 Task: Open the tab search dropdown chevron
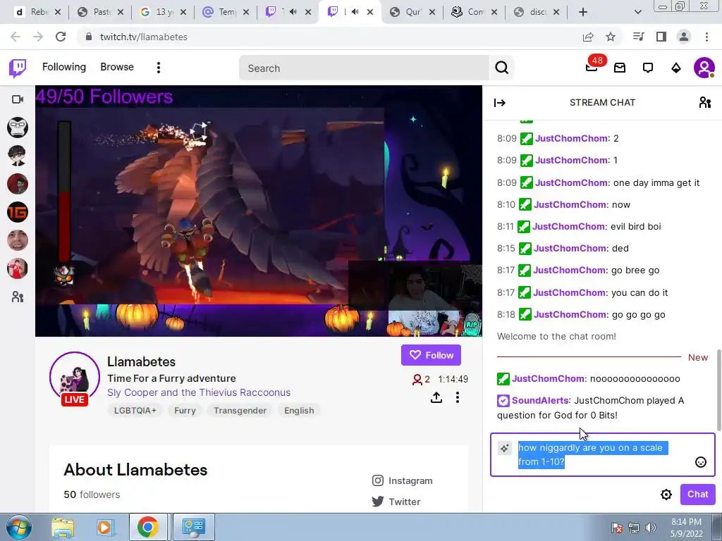tap(637, 13)
